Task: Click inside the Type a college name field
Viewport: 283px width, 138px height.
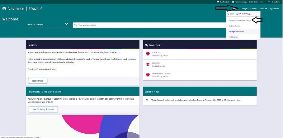Action: 149,25
